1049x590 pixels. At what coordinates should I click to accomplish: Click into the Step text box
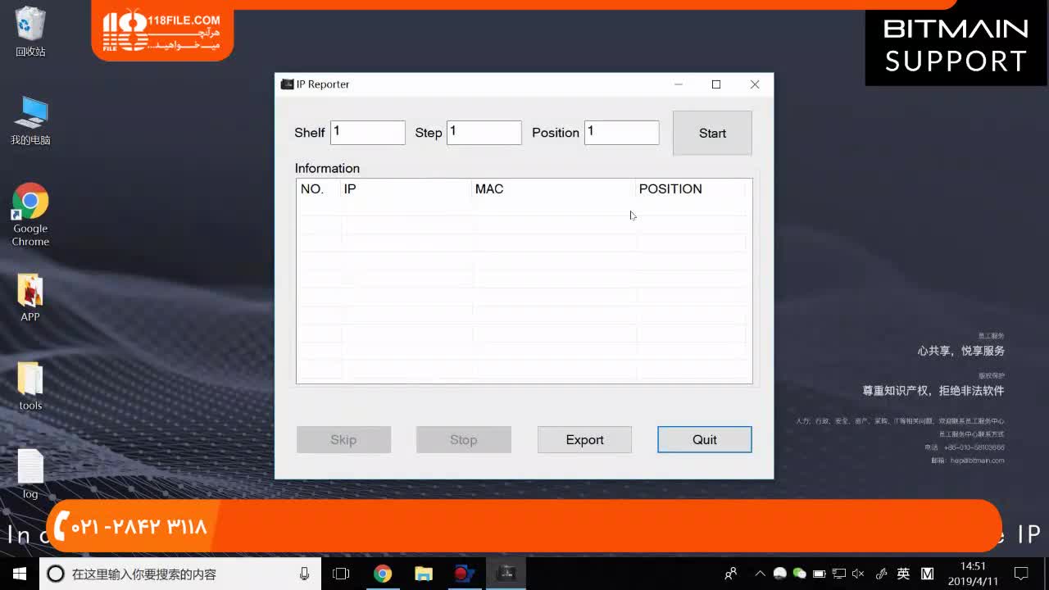coord(484,133)
